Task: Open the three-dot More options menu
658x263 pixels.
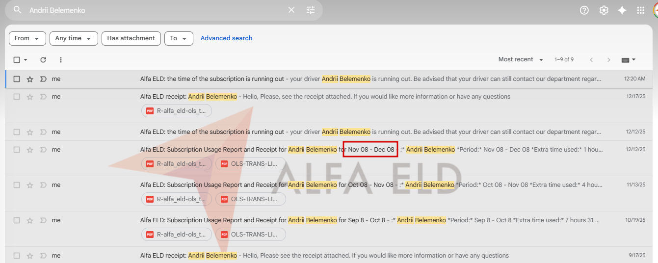Action: [61, 60]
